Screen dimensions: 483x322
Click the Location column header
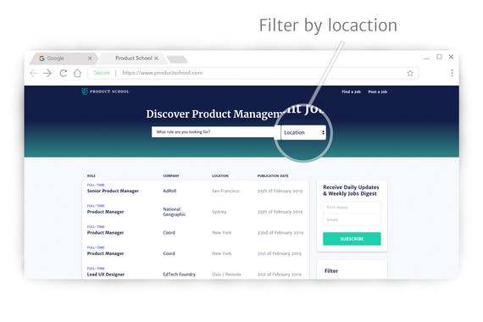pos(220,176)
